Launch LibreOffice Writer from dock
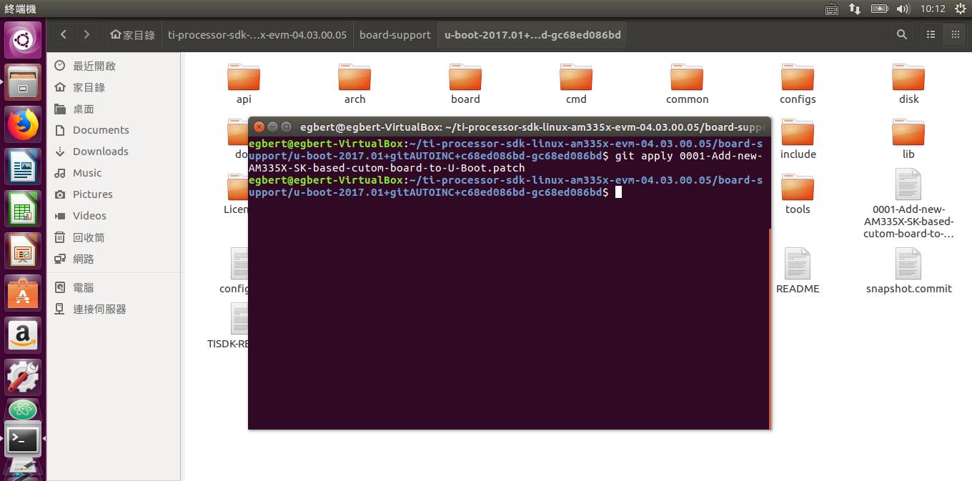Screen dimensions: 972x481 point(24,168)
